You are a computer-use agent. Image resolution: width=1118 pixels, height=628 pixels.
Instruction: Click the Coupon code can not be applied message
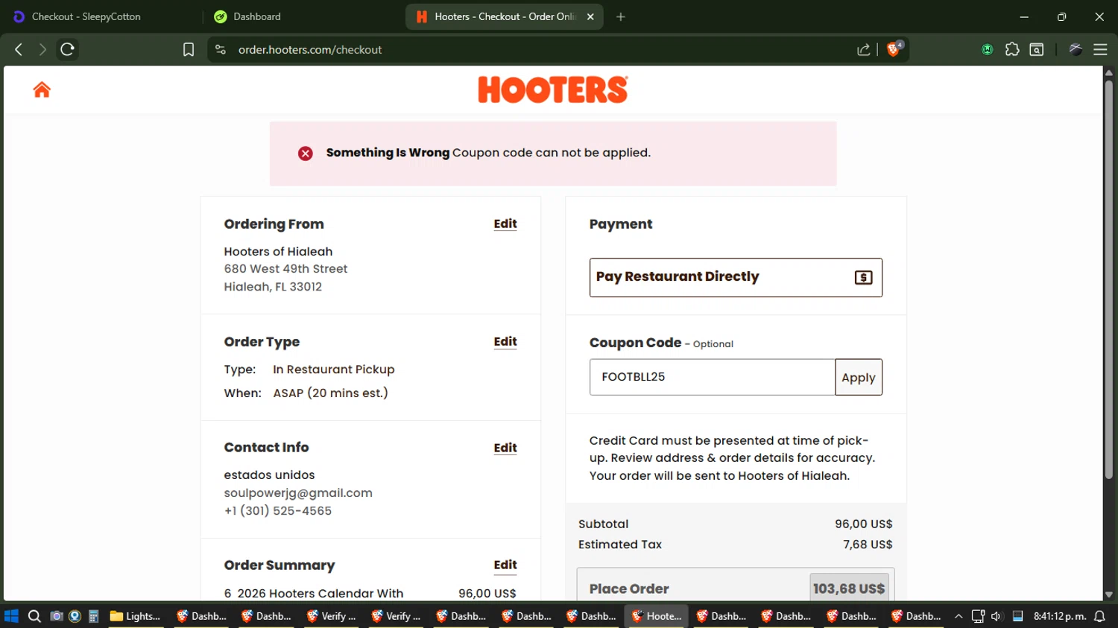click(x=552, y=153)
